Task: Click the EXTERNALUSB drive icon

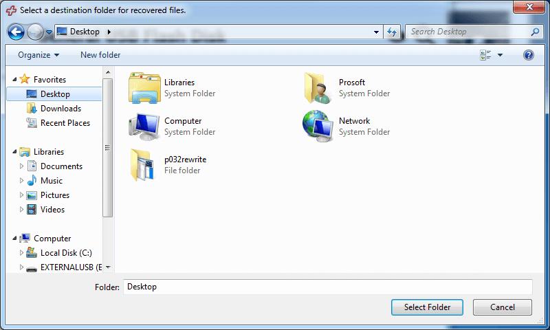Action: point(32,268)
